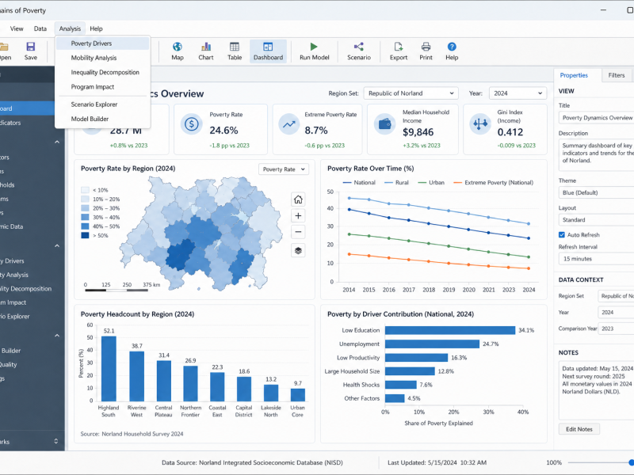
Task: Open the Table view toolbar icon
Action: (235, 51)
